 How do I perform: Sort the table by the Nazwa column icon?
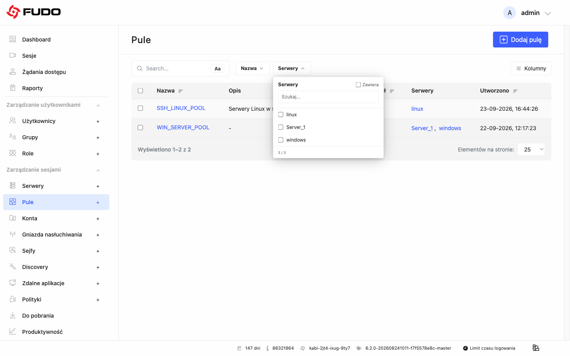[x=180, y=91]
